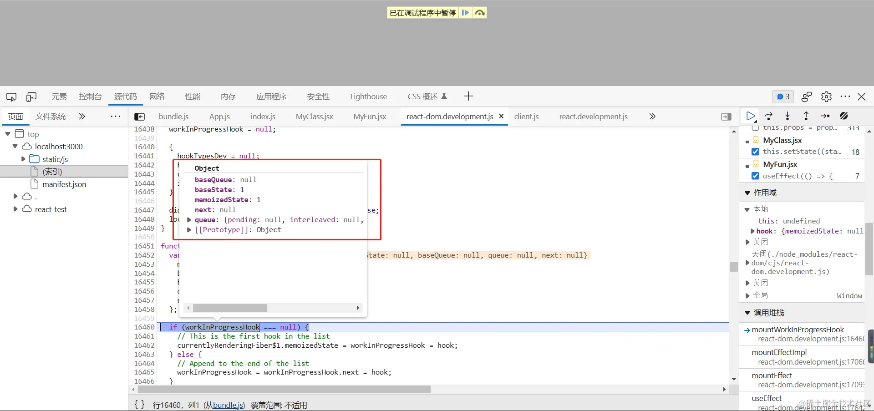
Task: Expand queue property in object popup
Action: tap(189, 220)
